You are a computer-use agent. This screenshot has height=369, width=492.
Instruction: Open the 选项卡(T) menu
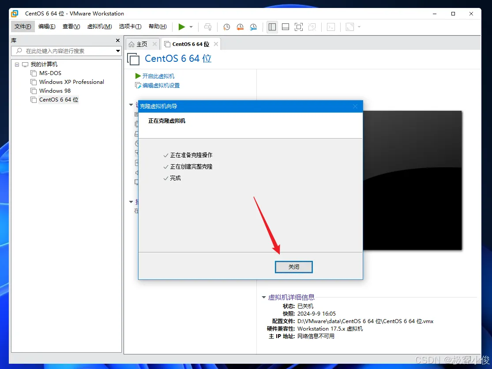[x=130, y=26]
